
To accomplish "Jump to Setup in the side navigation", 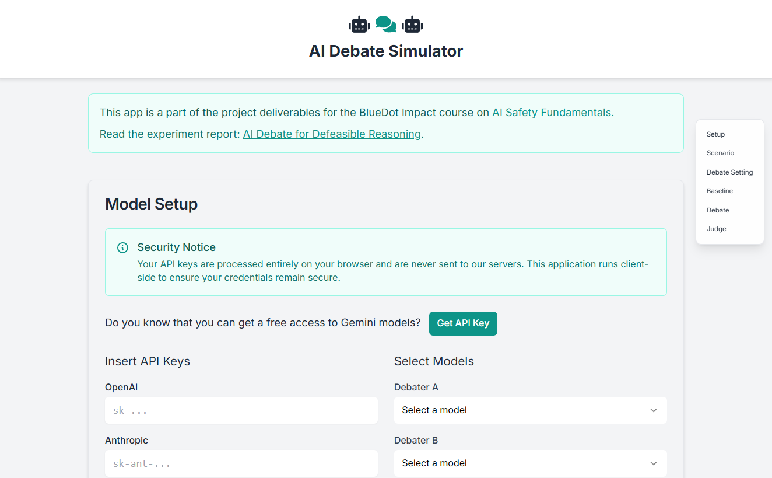I will (715, 134).
